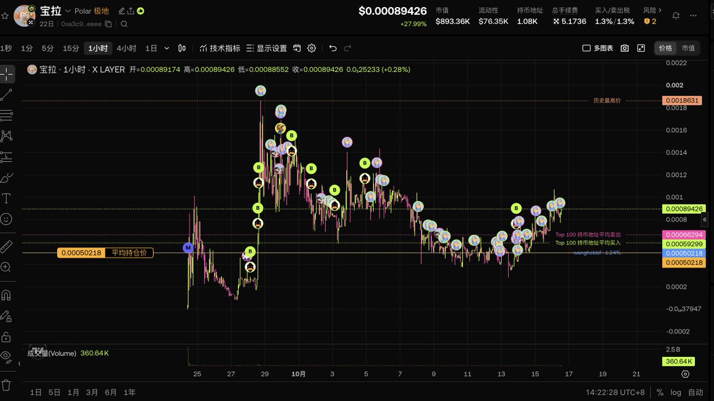Switch to the 4小时 timeframe

tap(126, 48)
